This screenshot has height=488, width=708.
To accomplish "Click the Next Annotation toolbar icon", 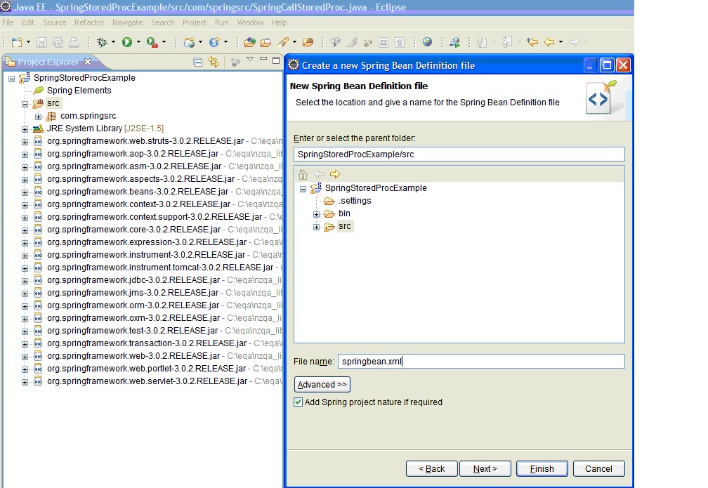I will tap(483, 42).
